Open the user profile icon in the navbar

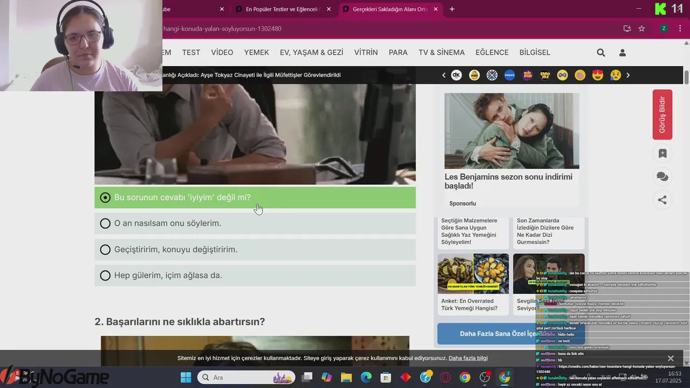pos(622,52)
